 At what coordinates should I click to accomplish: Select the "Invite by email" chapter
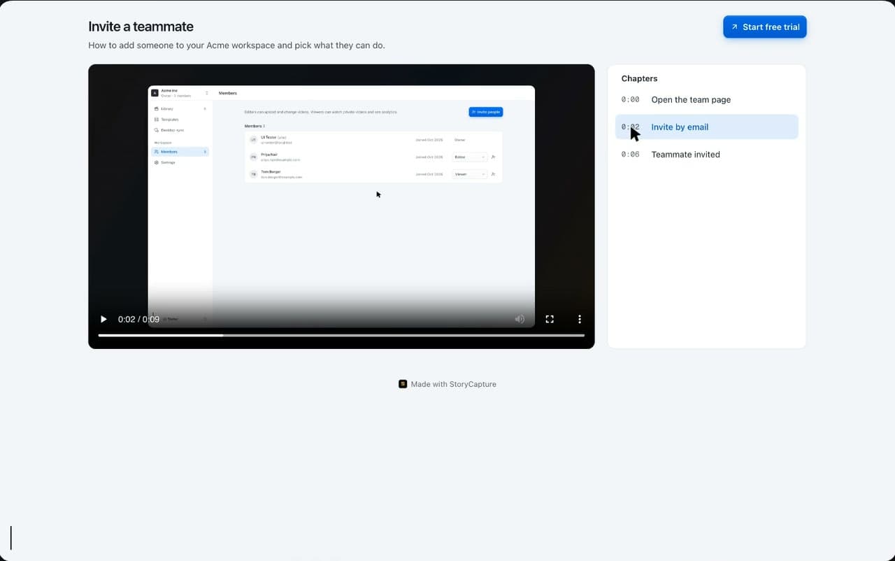[x=707, y=127]
